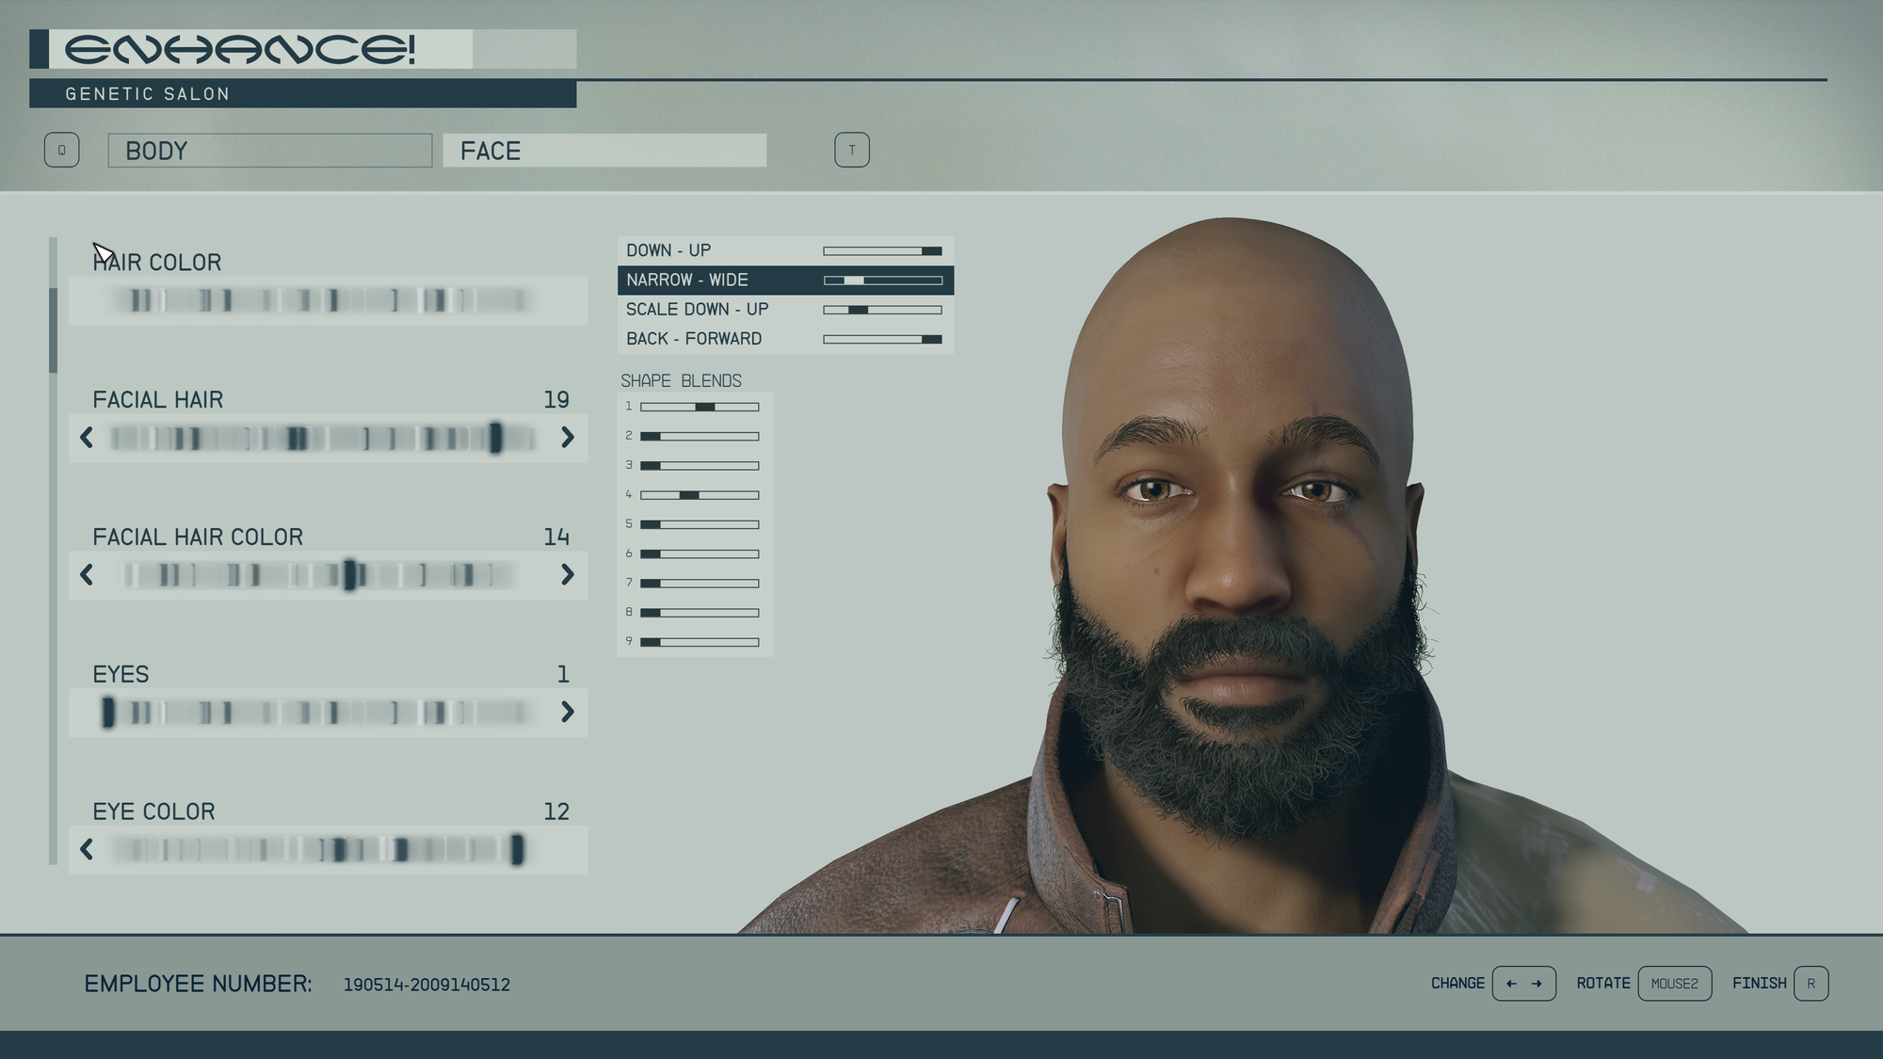Advance to next Eyes option arrow
Screen dimensions: 1883x1059
click(567, 712)
